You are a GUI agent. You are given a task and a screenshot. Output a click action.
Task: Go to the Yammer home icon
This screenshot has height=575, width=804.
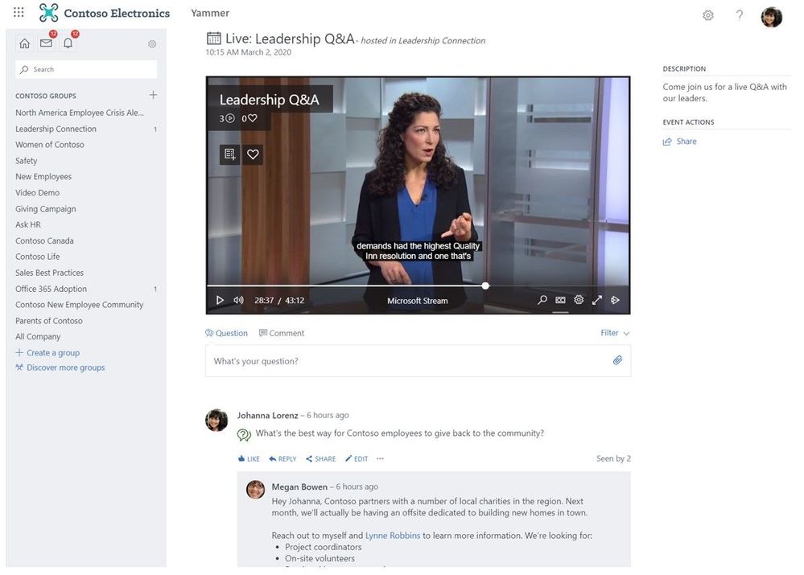(24, 43)
